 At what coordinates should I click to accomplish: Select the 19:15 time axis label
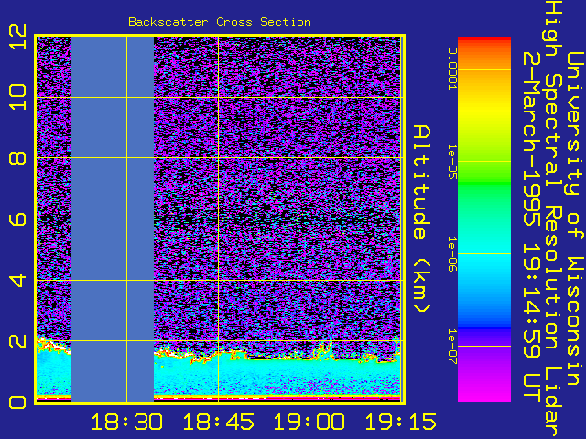(x=400, y=422)
